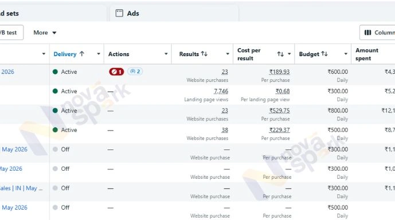Click the red rejected-items badge showing 1
Screen dimensions: 395x220
[x=116, y=72]
